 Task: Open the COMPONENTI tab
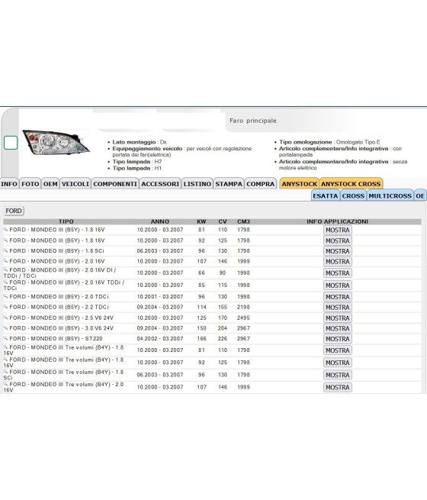[115, 184]
